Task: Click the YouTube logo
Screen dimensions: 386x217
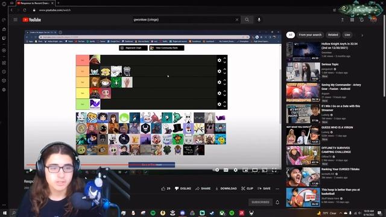Action: pyautogui.click(x=32, y=20)
